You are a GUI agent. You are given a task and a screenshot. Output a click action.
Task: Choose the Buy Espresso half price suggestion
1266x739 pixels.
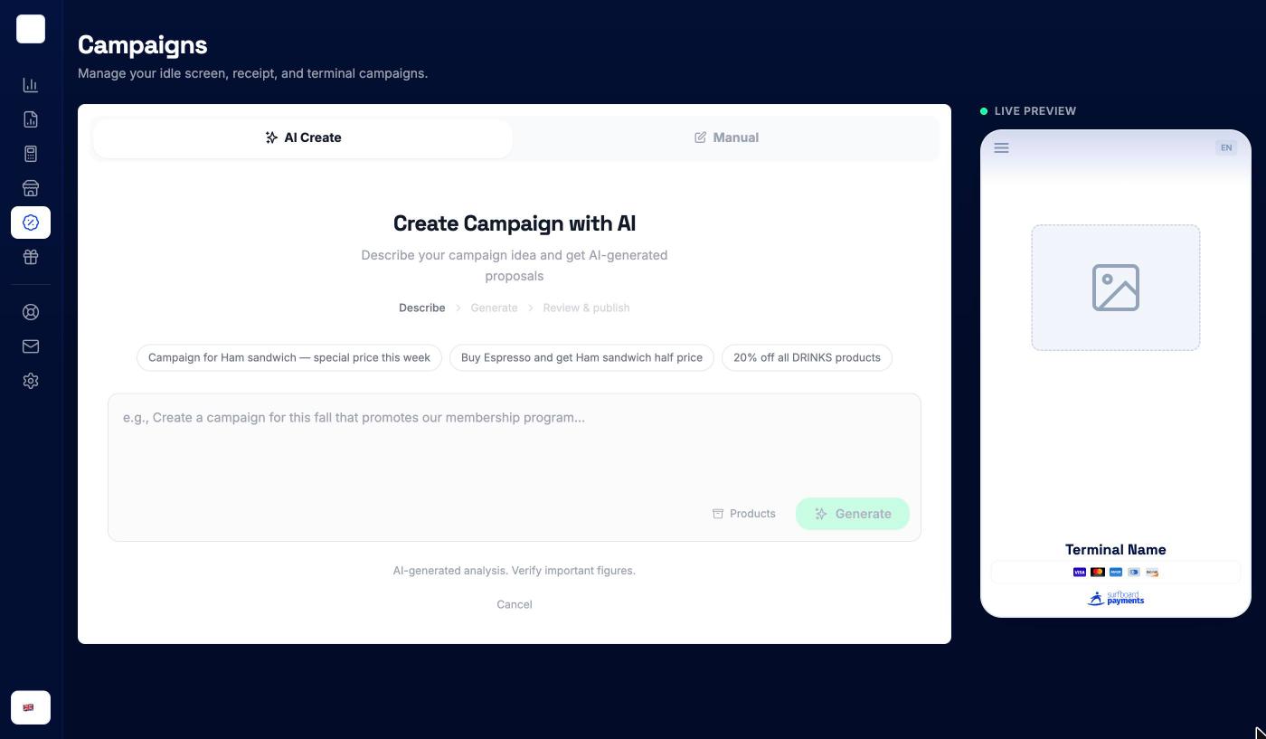coord(581,357)
